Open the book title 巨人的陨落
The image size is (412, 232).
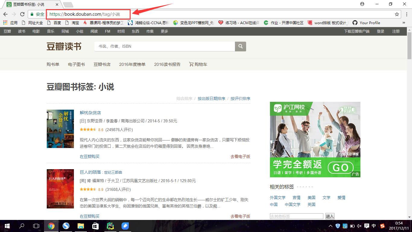101,172
